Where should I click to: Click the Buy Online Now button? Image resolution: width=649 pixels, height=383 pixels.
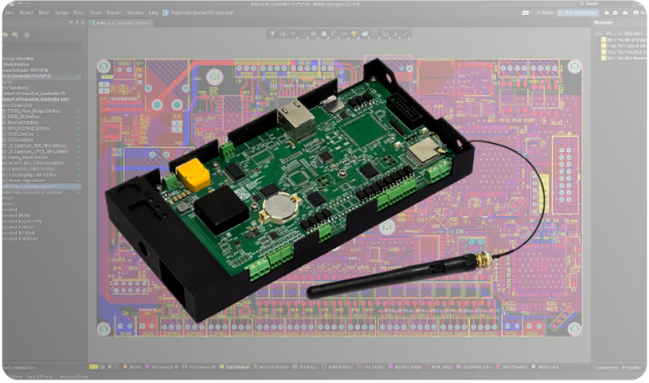tap(579, 12)
